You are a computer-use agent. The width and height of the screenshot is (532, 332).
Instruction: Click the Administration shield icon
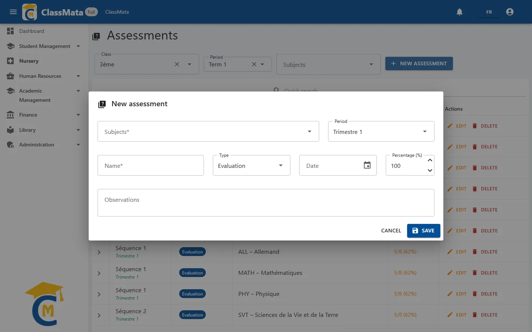(10, 145)
